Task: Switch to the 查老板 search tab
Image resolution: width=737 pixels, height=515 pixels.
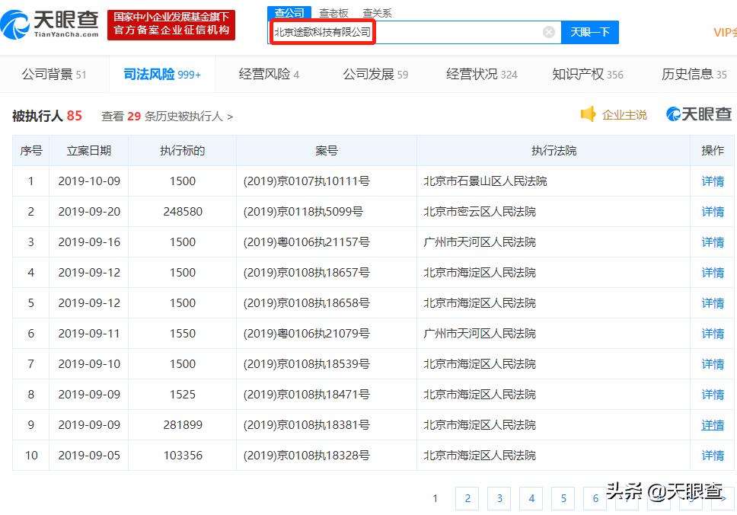Action: 333,12
